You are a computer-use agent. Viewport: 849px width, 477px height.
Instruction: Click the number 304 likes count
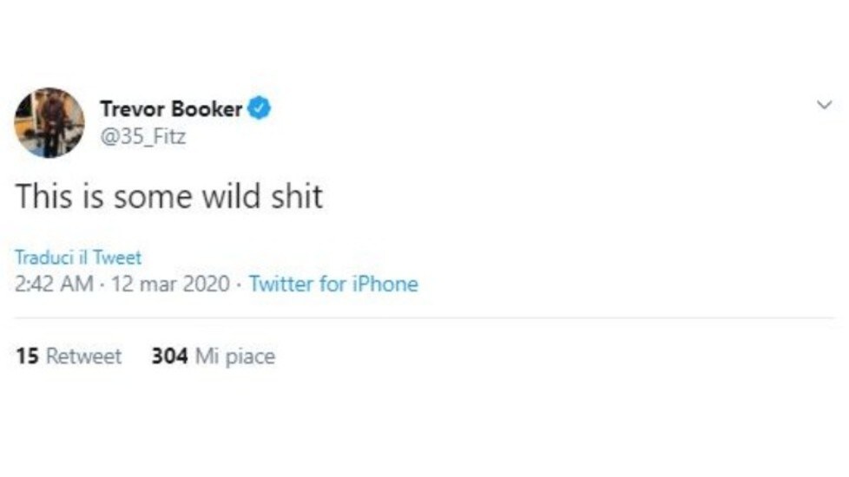(x=169, y=356)
